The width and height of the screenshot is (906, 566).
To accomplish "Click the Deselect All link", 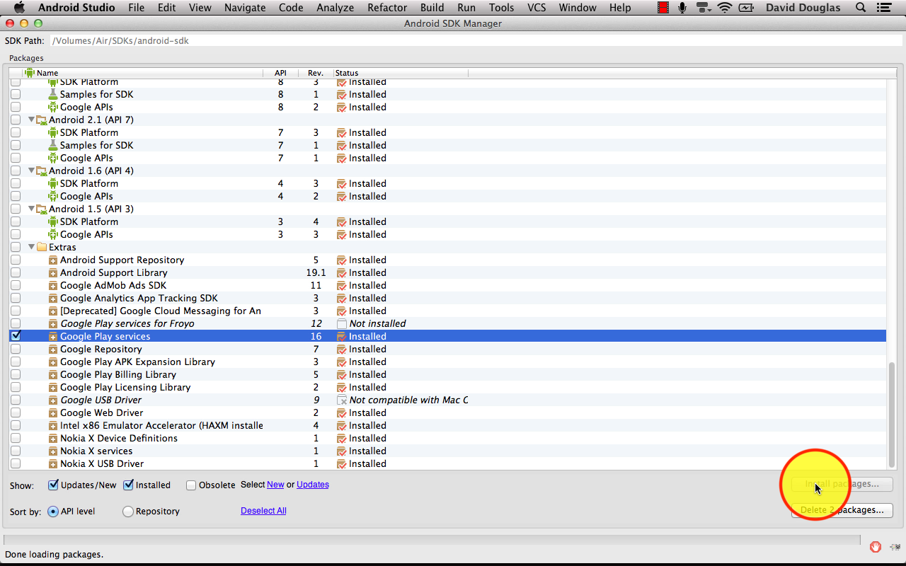I will [x=263, y=511].
